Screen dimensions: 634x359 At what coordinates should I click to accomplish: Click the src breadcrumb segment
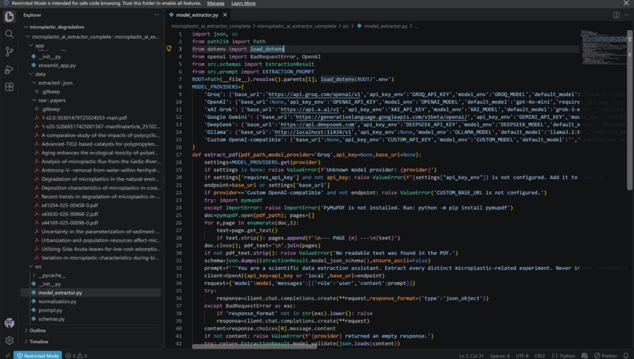click(345, 26)
